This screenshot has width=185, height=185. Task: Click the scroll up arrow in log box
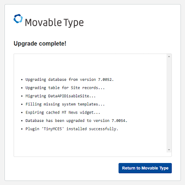[x=169, y=57]
